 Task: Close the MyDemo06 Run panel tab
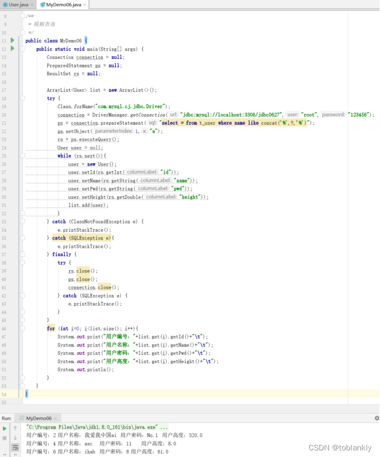pyautogui.click(x=55, y=419)
